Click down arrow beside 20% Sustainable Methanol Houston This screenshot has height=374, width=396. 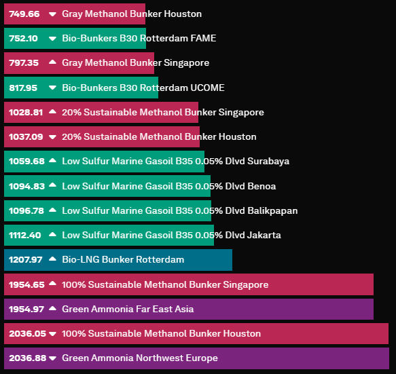point(52,137)
